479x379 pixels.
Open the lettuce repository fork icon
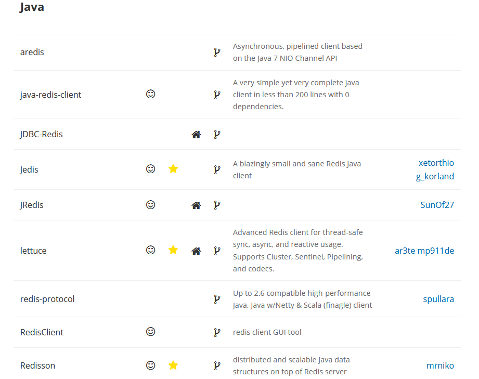217,251
